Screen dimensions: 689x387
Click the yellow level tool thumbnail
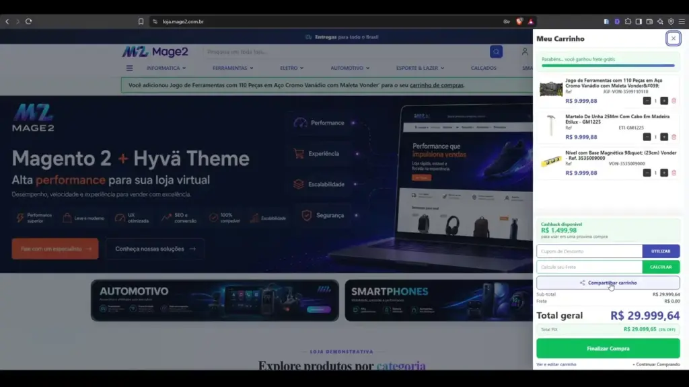tap(551, 162)
